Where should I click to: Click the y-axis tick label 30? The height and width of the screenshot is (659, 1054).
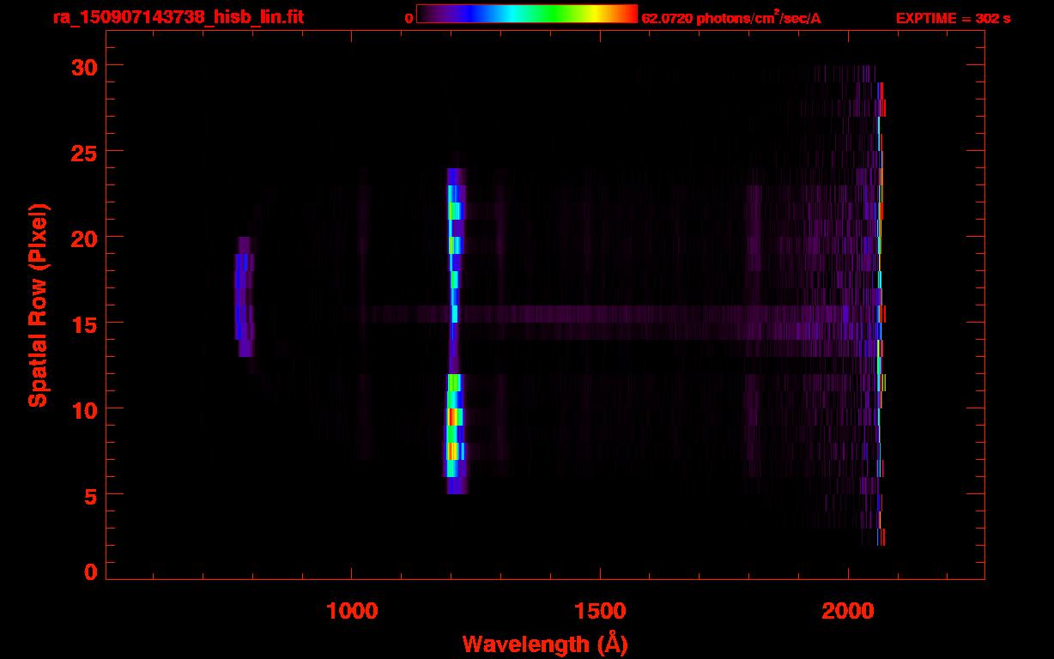click(x=82, y=66)
